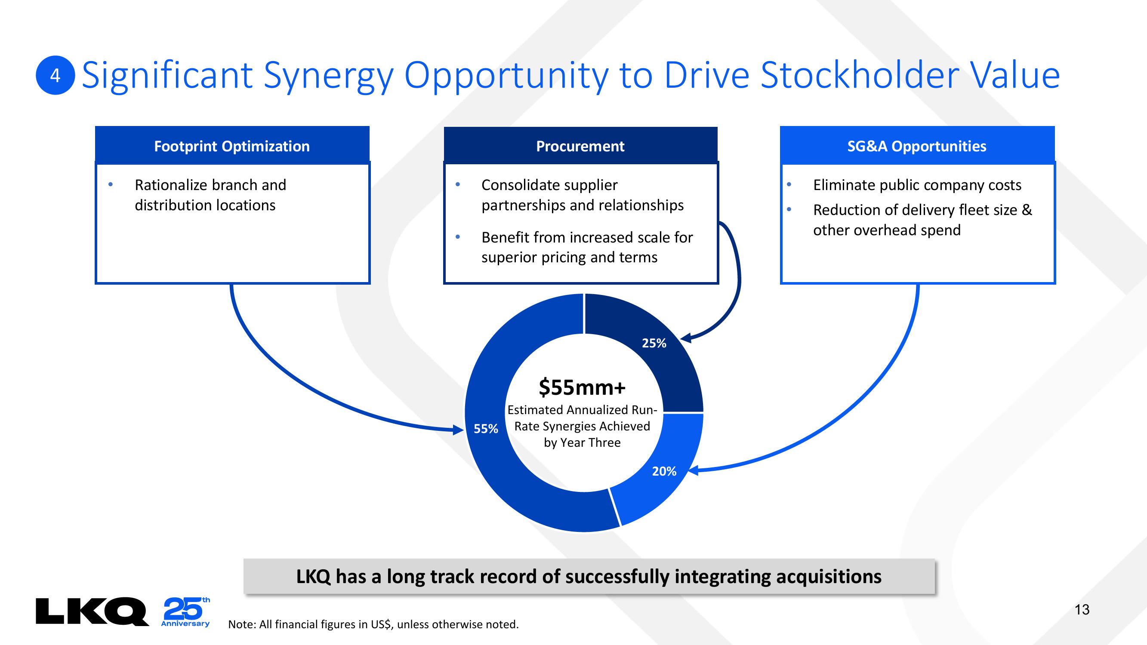Screen dimensions: 1147x645
Task: Click the 20% donut chart segment
Action: click(x=664, y=471)
